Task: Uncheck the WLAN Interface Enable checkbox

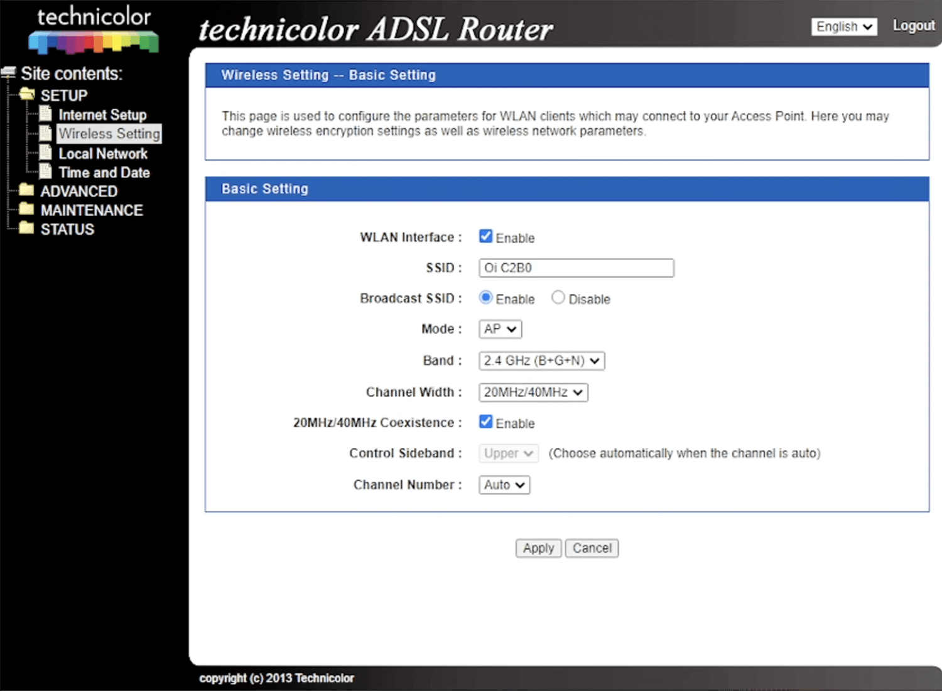Action: pos(485,236)
